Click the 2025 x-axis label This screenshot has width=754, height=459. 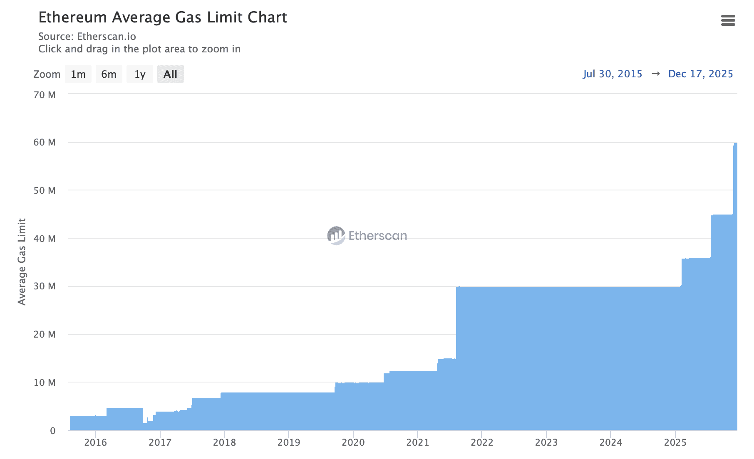[x=675, y=442]
